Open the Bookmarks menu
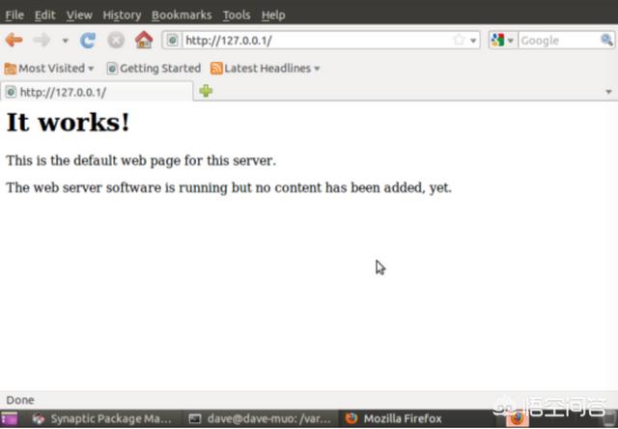The height and width of the screenshot is (429, 618). tap(182, 15)
